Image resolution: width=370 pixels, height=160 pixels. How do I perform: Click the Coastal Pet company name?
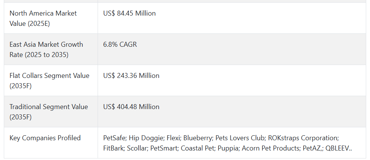click(197, 148)
